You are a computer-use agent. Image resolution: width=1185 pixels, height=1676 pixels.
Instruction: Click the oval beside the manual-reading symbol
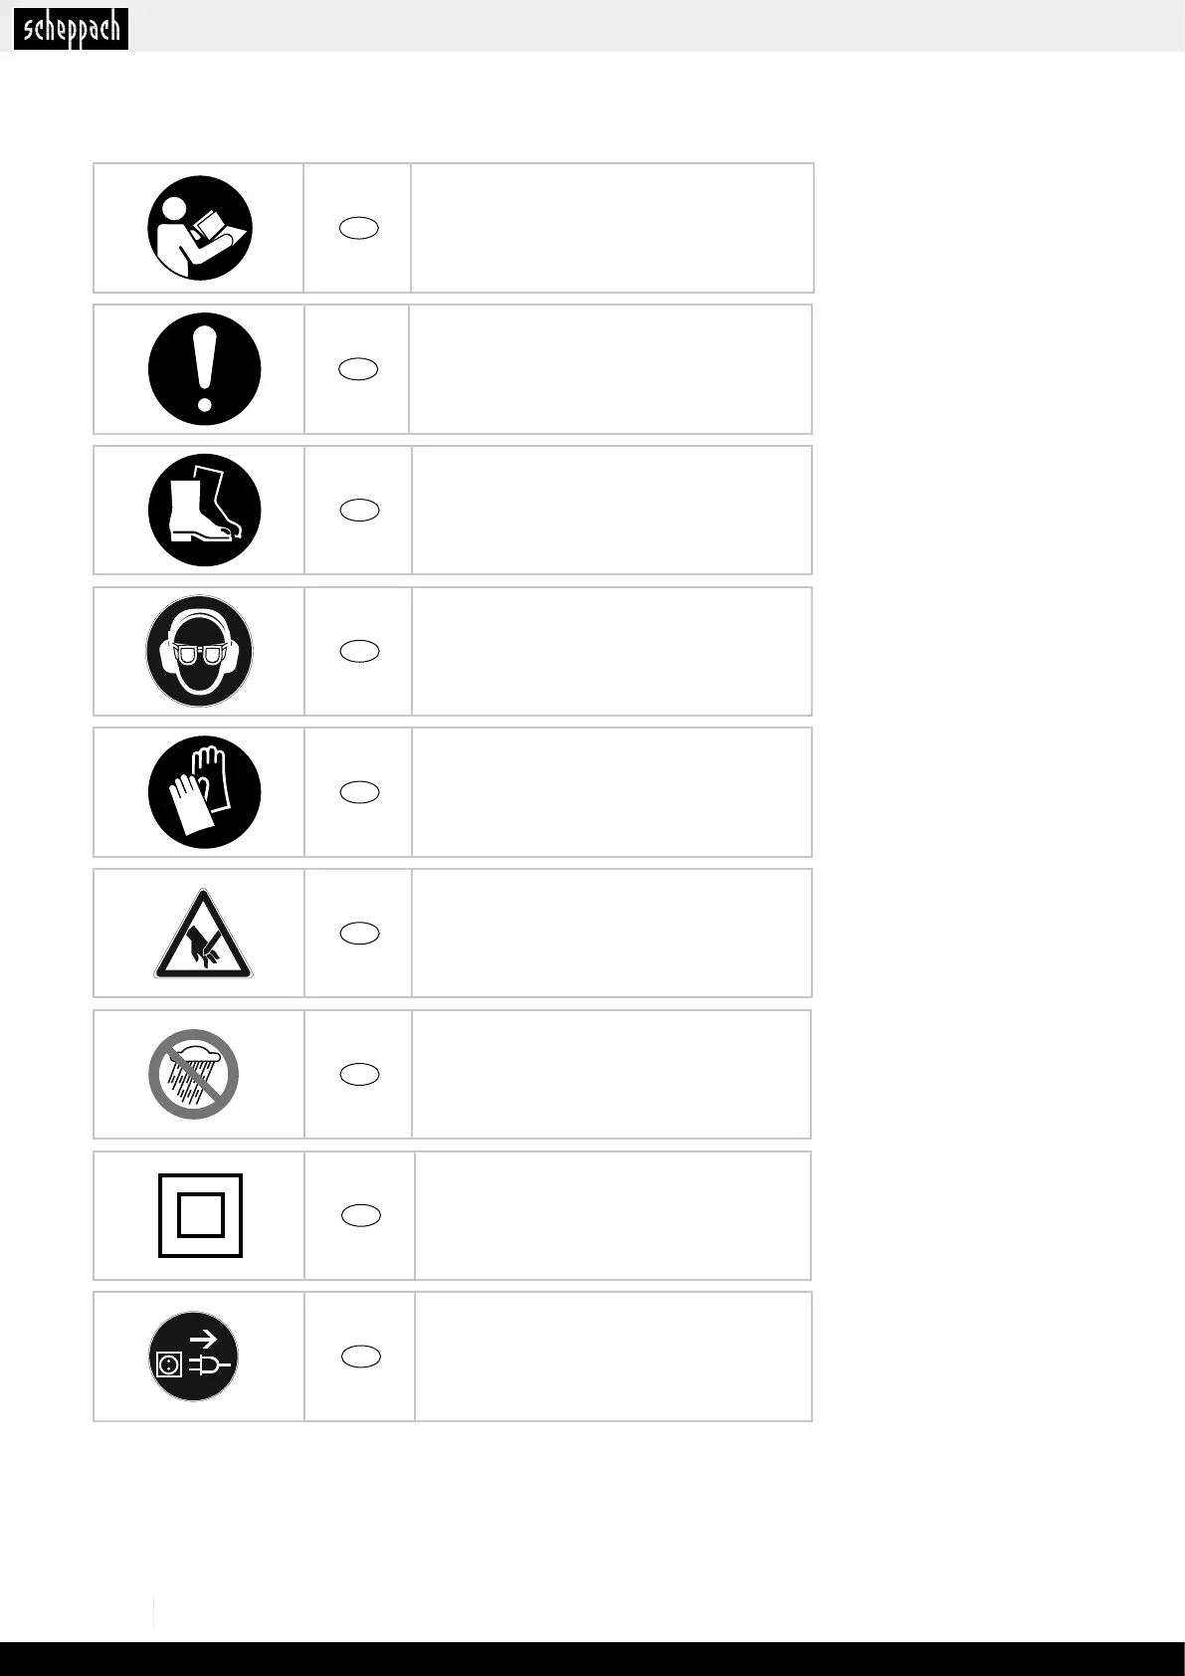coord(359,228)
